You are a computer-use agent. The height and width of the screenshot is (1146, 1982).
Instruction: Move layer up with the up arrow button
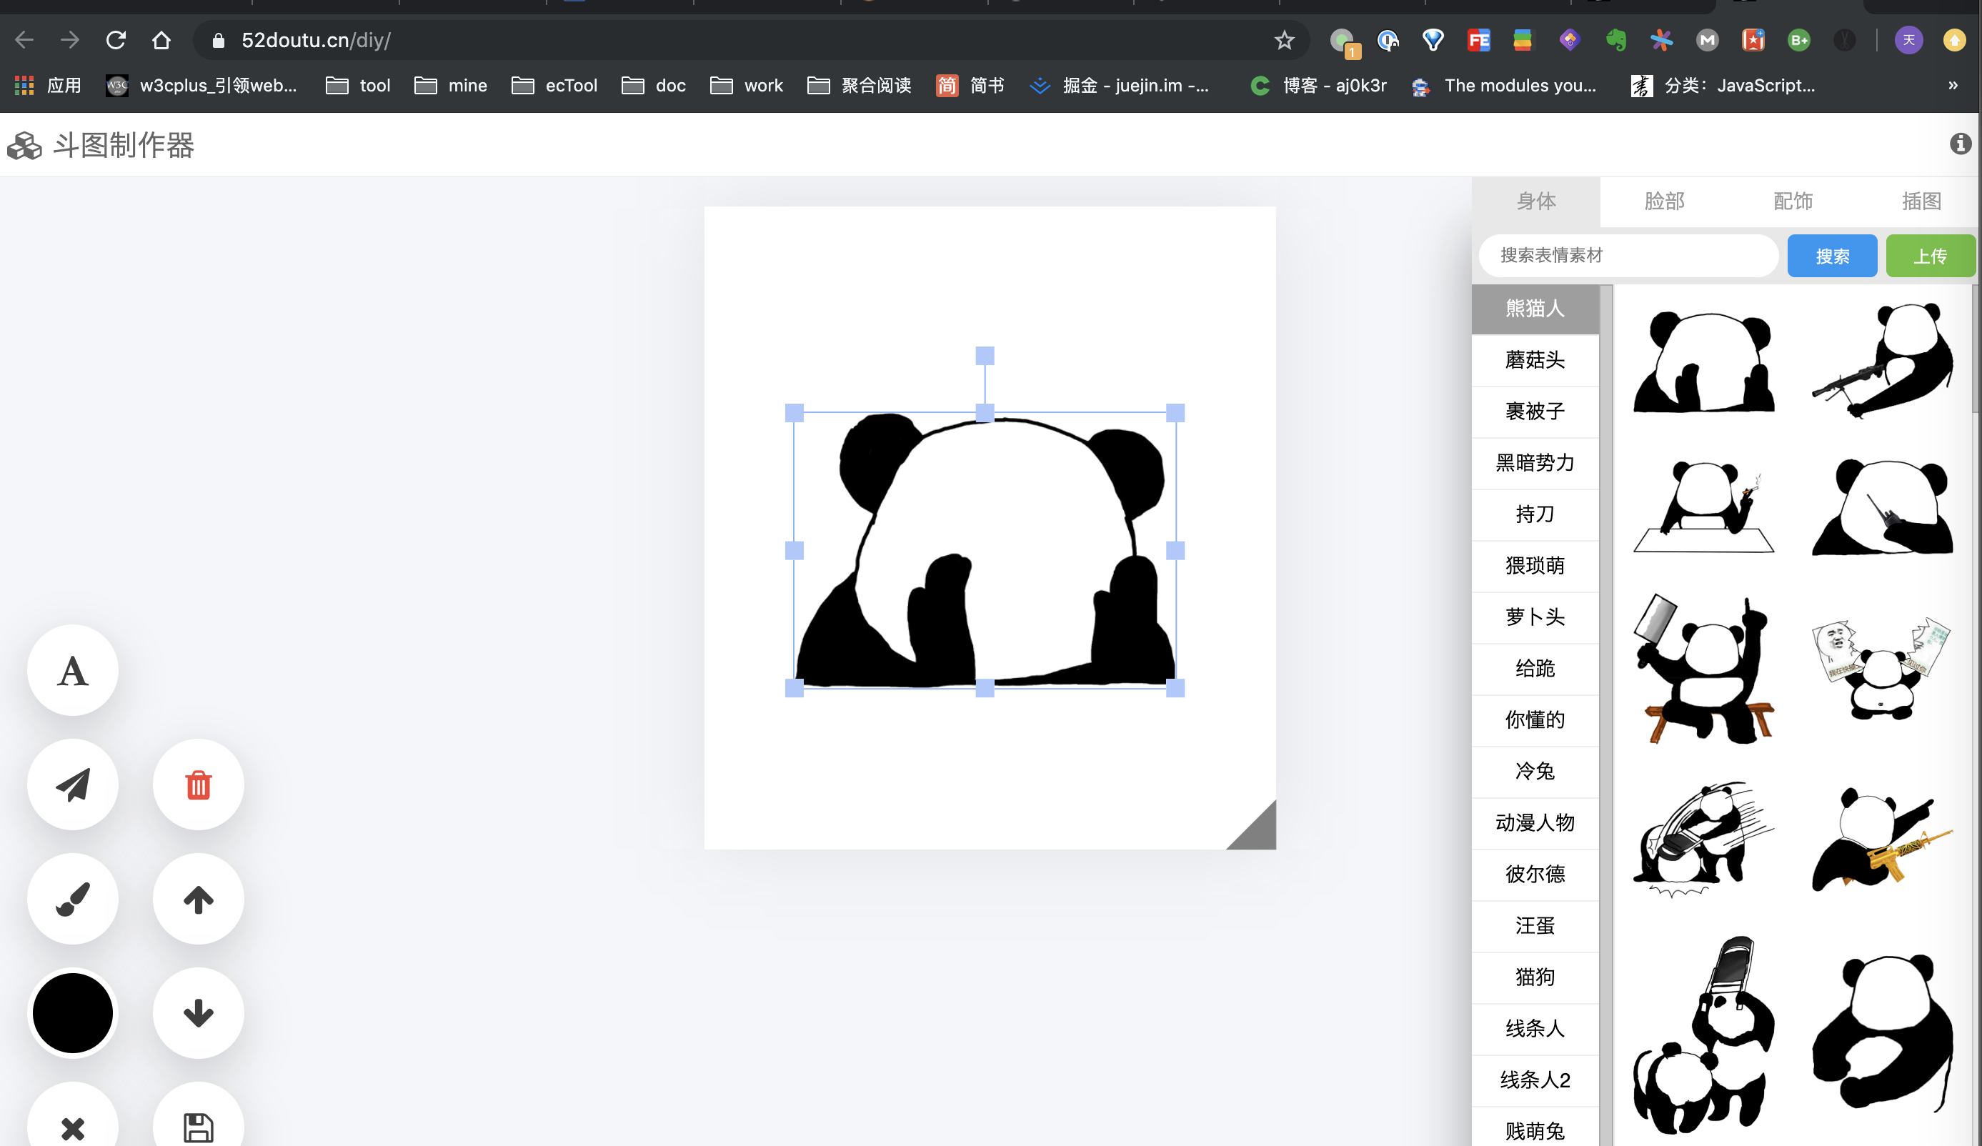(198, 898)
